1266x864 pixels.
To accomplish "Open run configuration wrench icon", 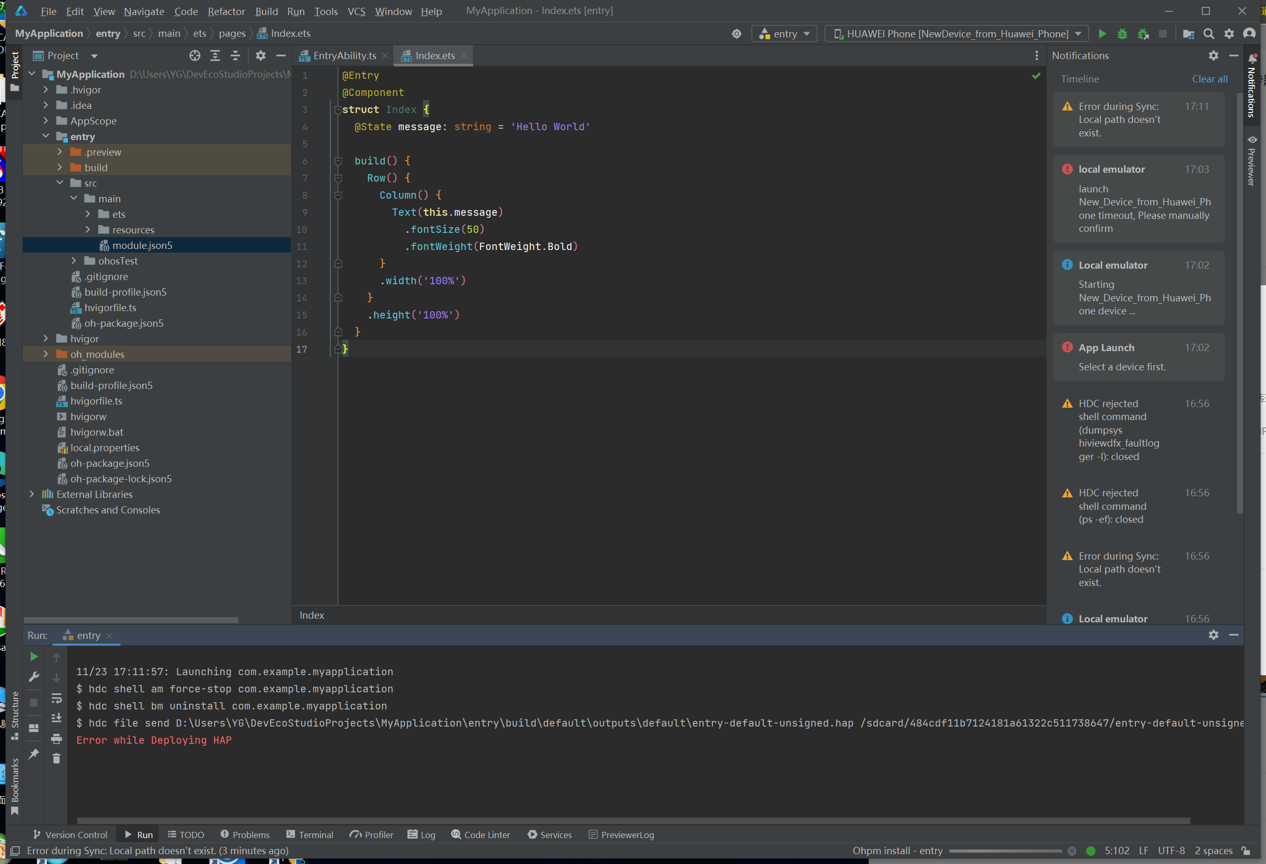I will tap(34, 676).
